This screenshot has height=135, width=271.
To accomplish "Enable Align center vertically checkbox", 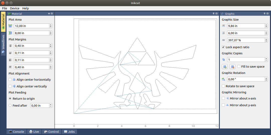I will (x=10, y=86).
